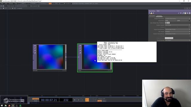Click the tag icon in parameter header
Viewport: 191px width, 107px height.
[181, 13]
